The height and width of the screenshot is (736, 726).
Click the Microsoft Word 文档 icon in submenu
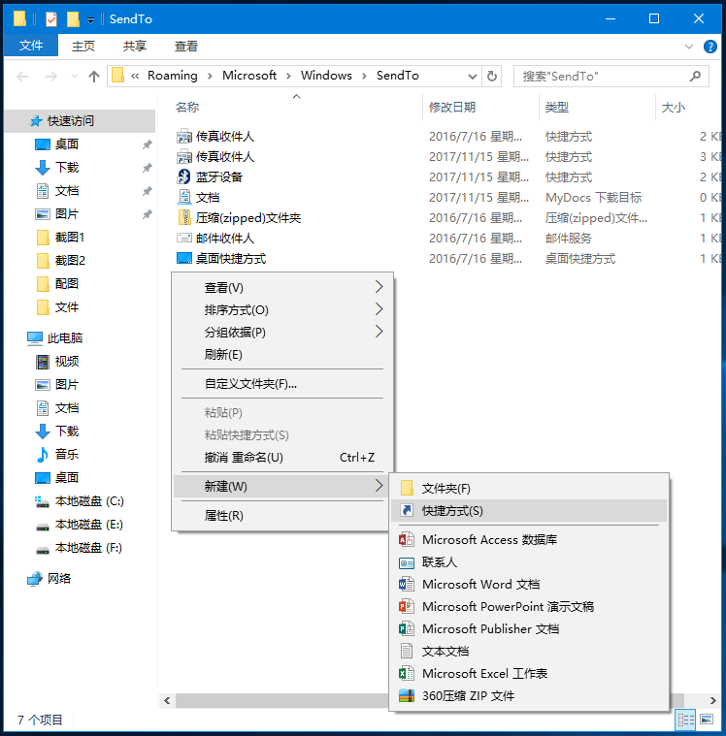pyautogui.click(x=407, y=584)
